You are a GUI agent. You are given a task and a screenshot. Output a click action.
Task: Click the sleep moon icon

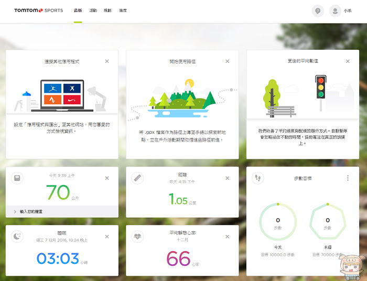[17, 236]
